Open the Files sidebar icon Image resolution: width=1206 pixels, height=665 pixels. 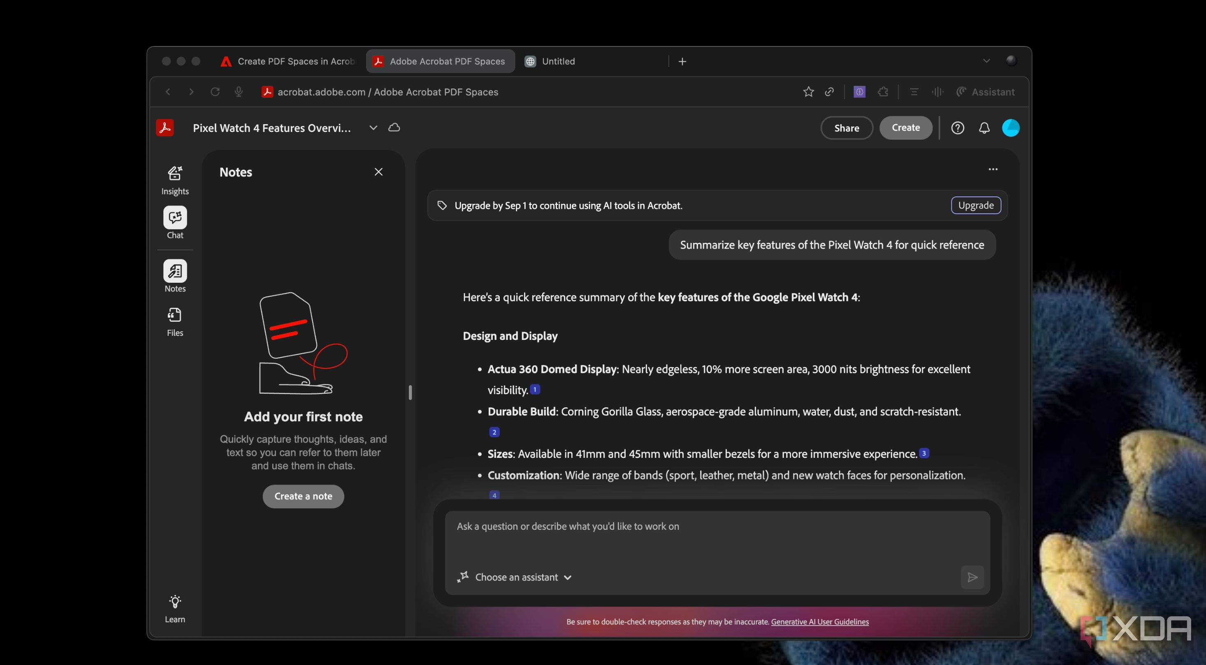pyautogui.click(x=175, y=315)
